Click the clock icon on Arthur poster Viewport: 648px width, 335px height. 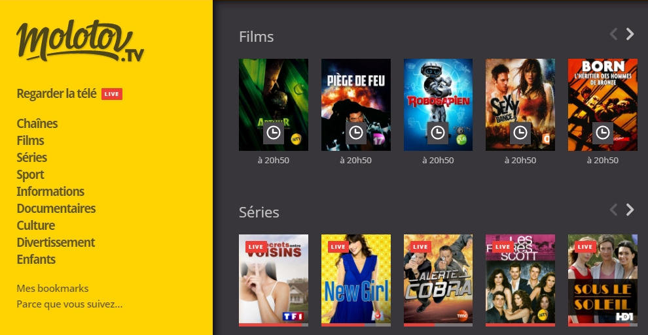pos(273,133)
